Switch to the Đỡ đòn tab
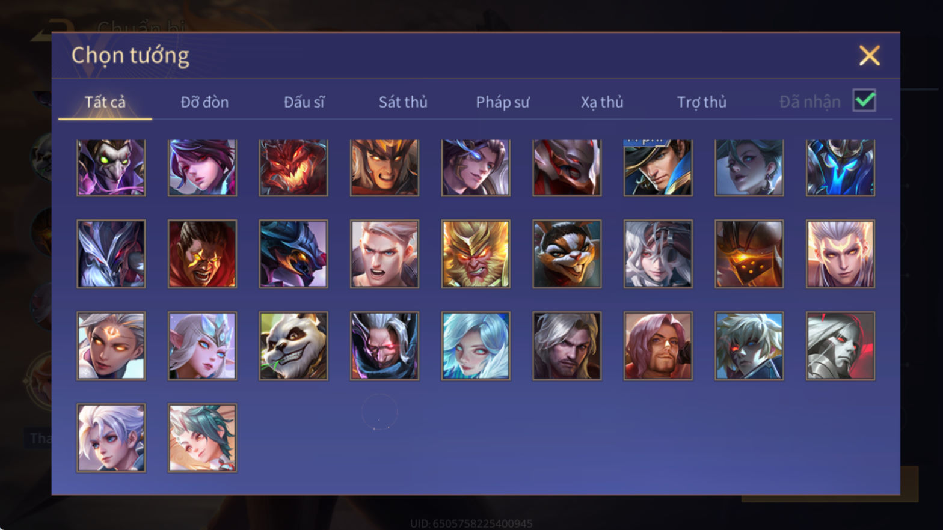The image size is (943, 530). (204, 102)
